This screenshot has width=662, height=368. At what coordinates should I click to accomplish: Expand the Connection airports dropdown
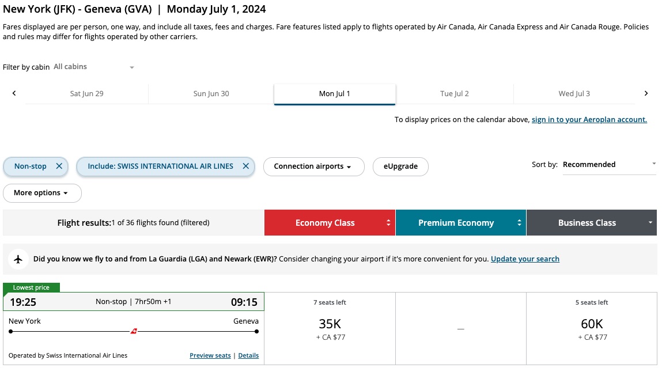[x=313, y=166]
